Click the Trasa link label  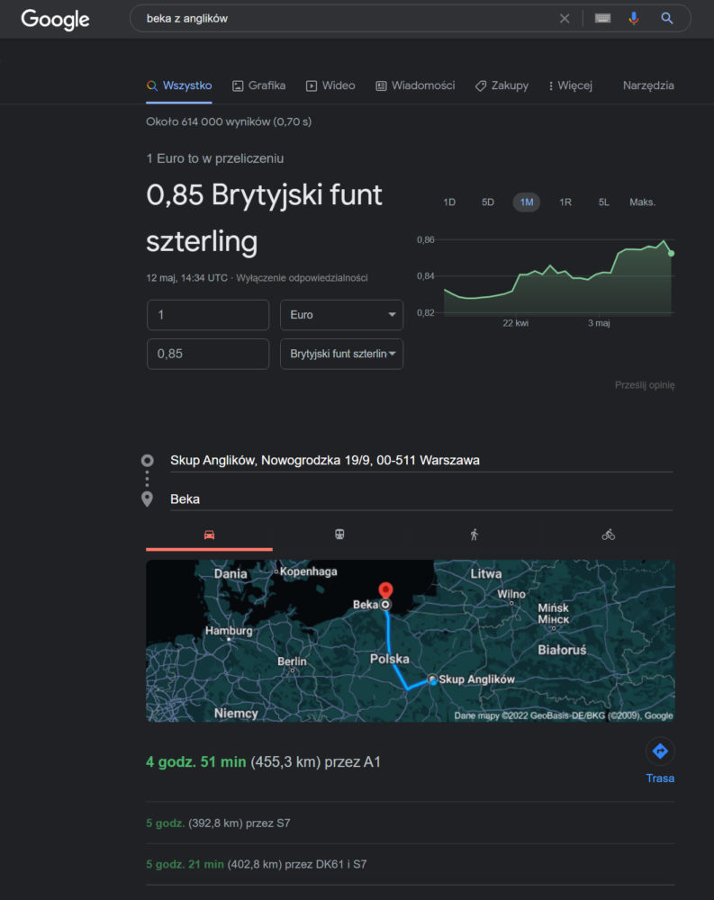click(660, 778)
